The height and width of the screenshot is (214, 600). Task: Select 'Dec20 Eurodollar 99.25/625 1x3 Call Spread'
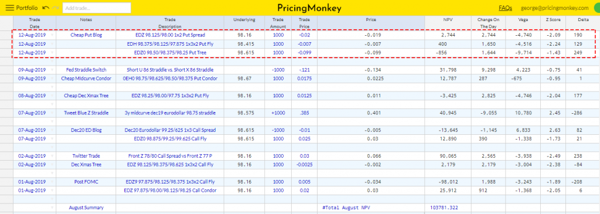pyautogui.click(x=170, y=130)
